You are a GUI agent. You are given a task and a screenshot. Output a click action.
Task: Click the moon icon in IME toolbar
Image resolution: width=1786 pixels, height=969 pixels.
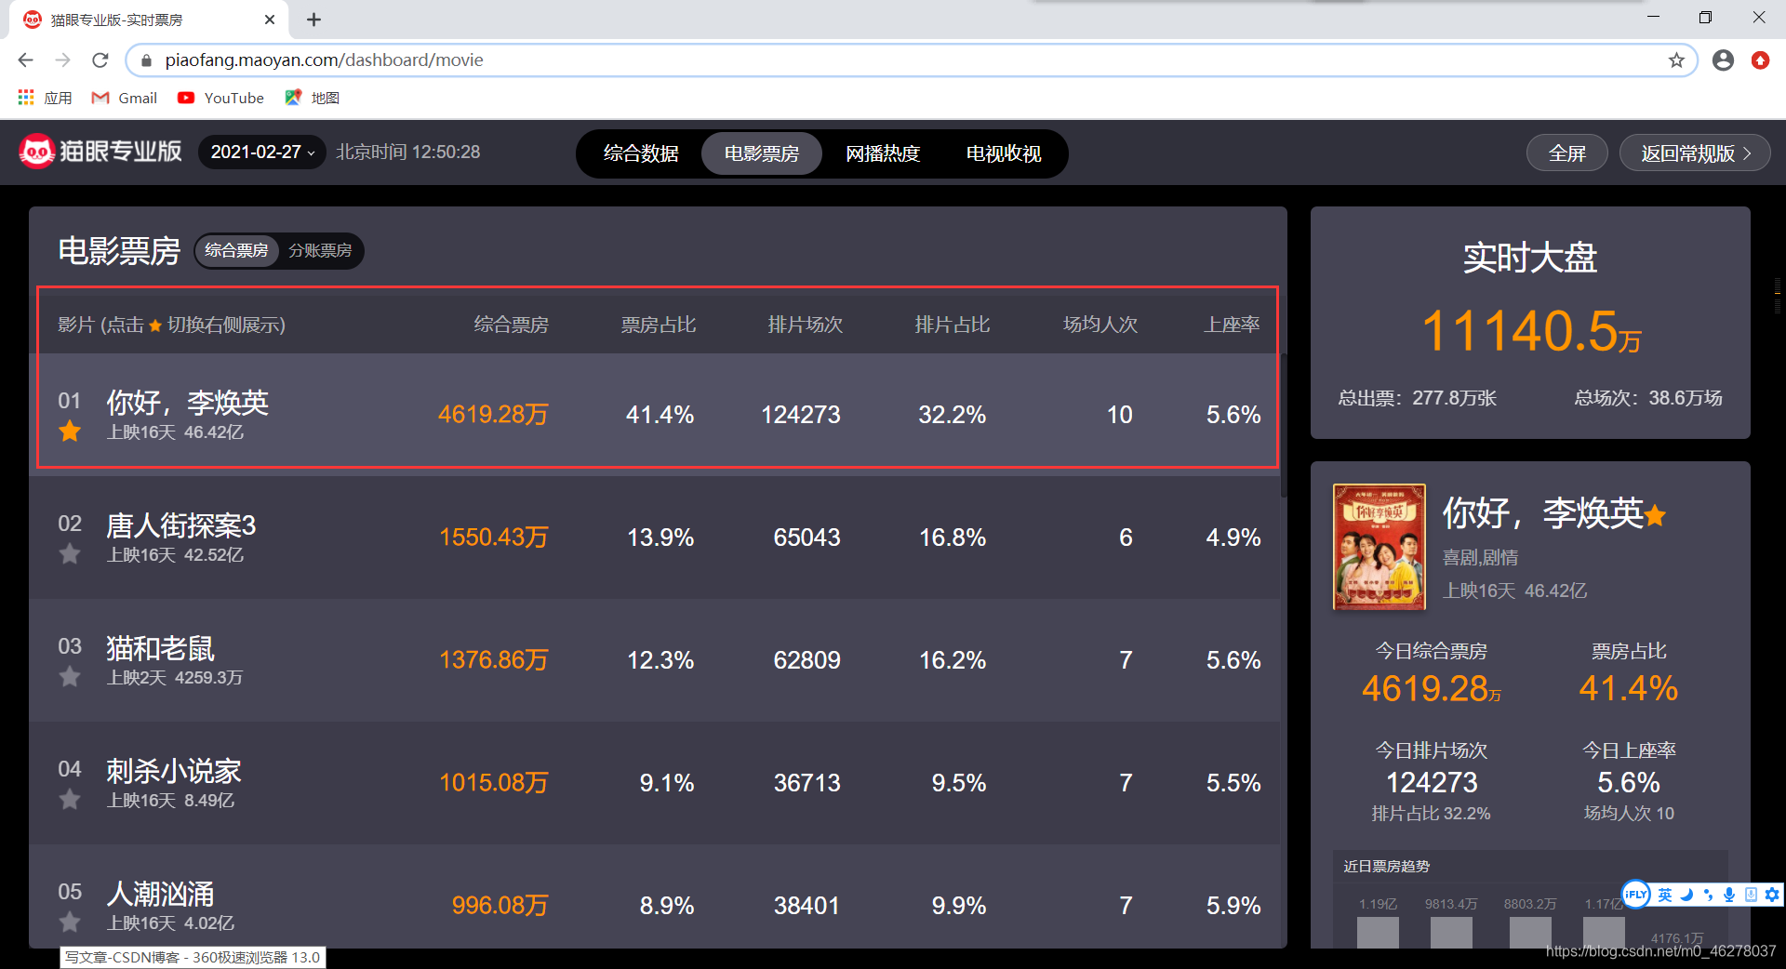click(x=1686, y=895)
